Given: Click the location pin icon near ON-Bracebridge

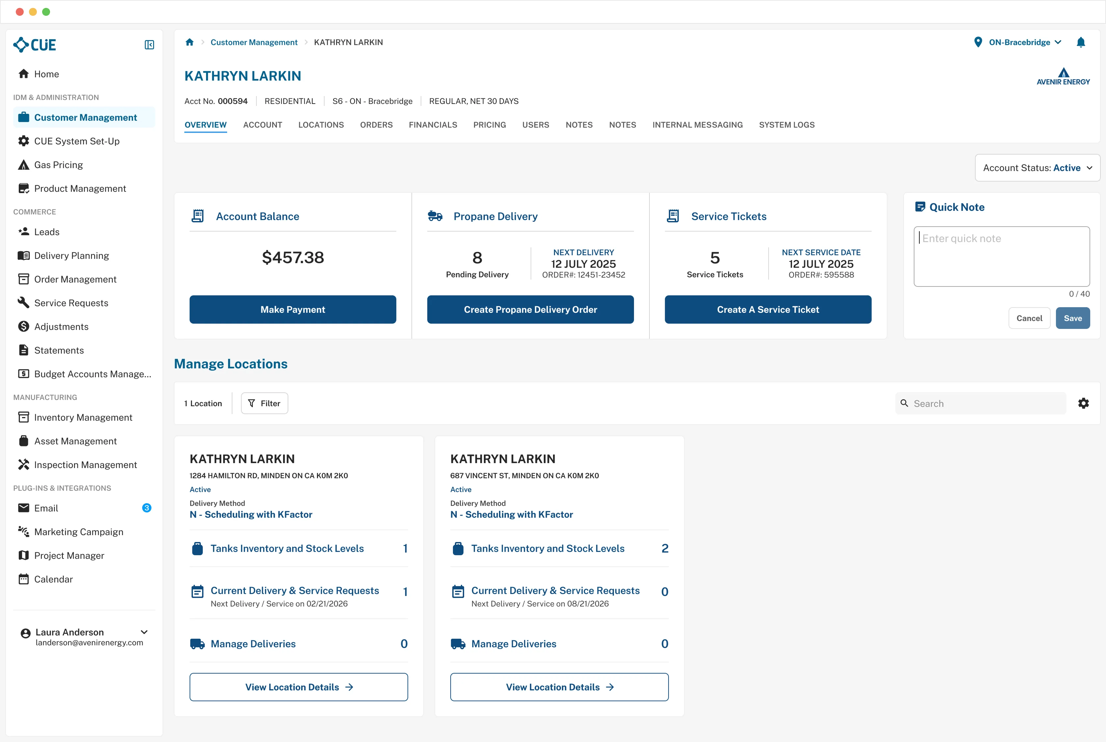Looking at the screenshot, I should pos(978,42).
